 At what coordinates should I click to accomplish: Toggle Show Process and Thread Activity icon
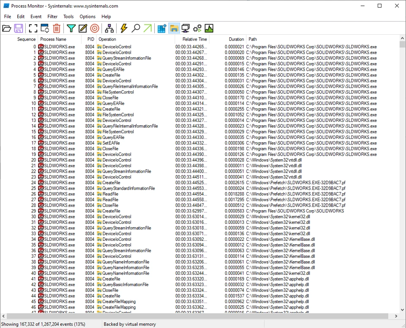(198, 28)
